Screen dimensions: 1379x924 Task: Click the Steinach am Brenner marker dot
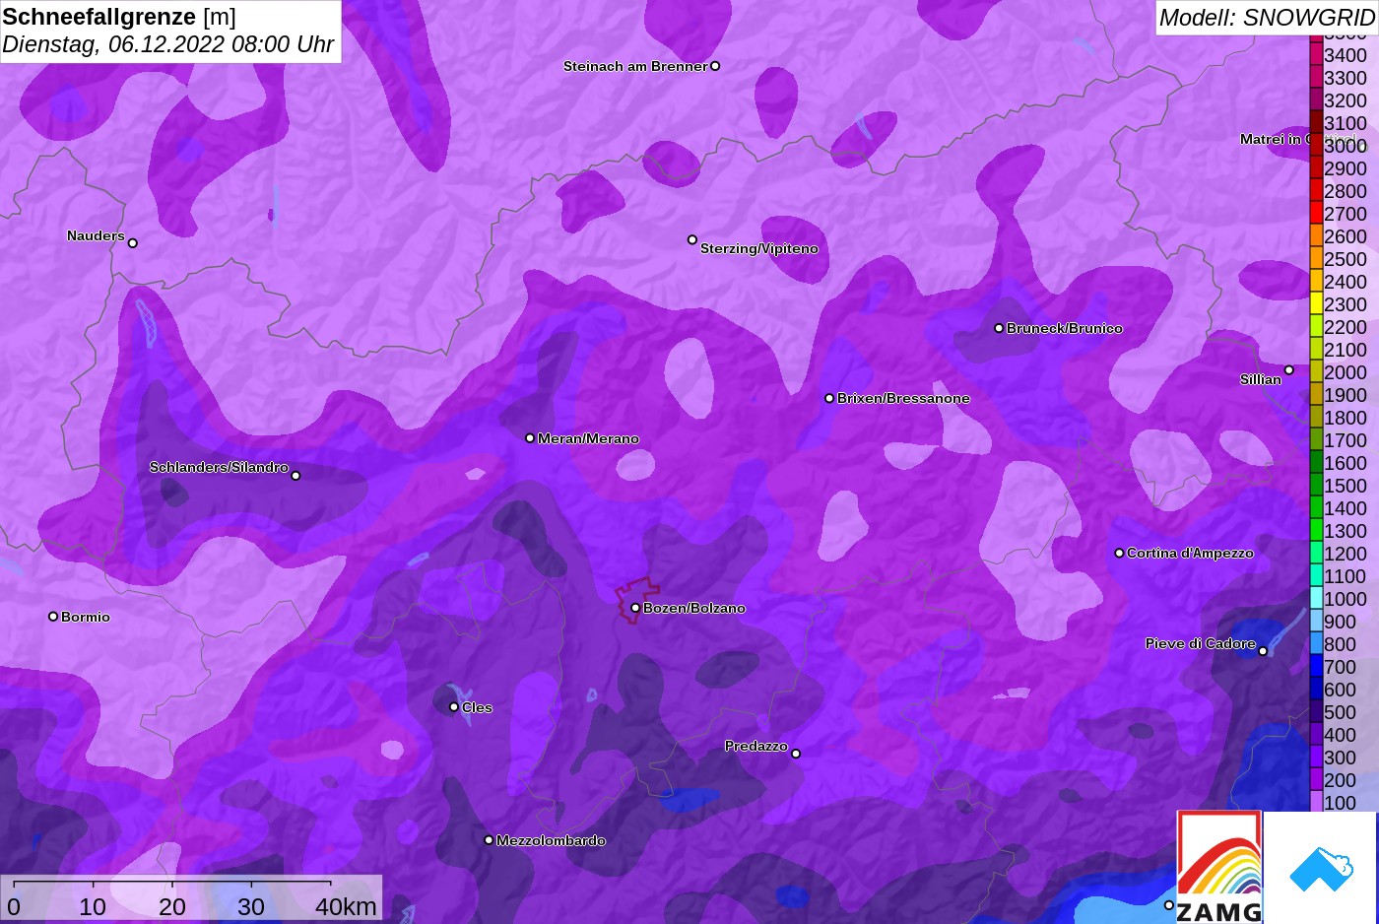click(x=715, y=66)
